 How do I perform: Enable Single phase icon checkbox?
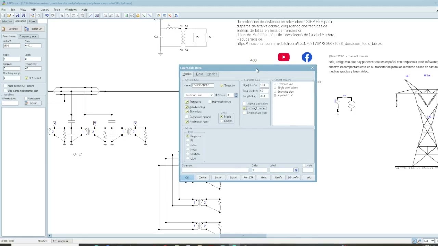244,113
